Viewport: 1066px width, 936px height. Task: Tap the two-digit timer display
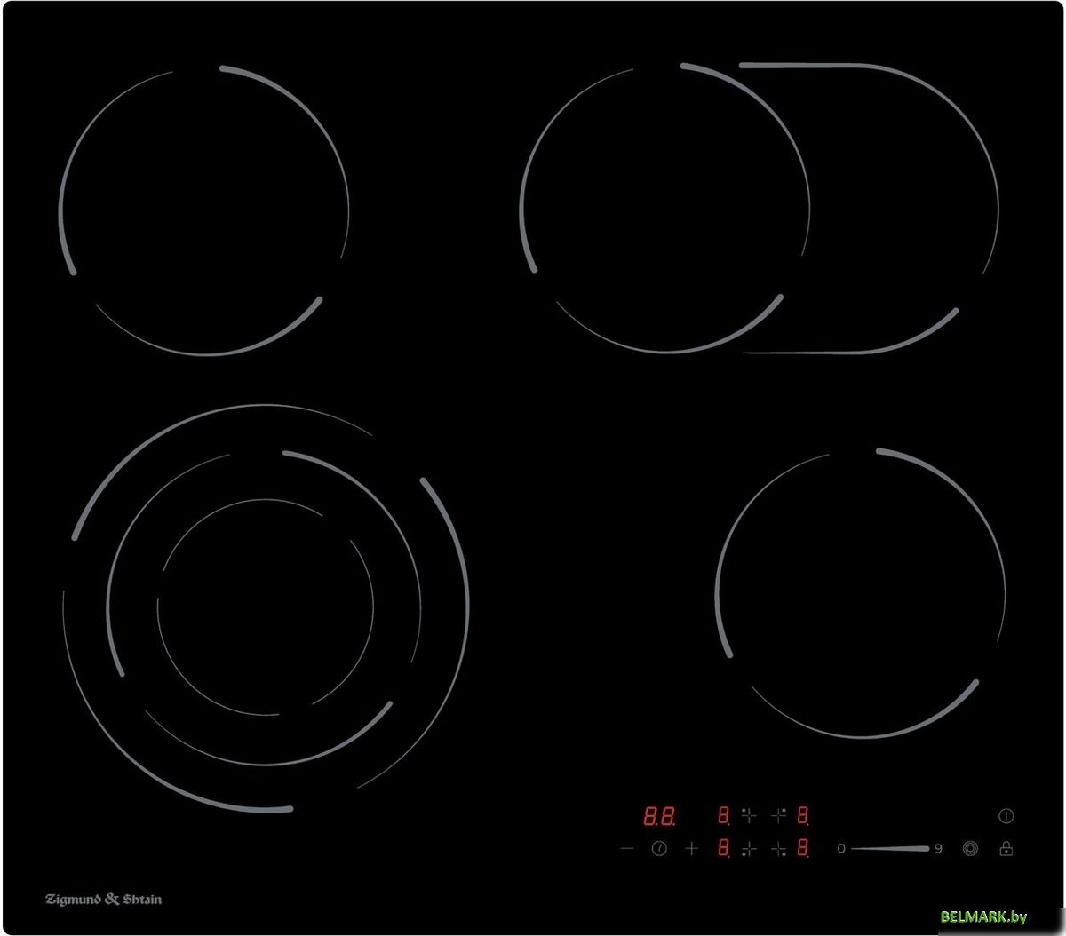tap(658, 815)
